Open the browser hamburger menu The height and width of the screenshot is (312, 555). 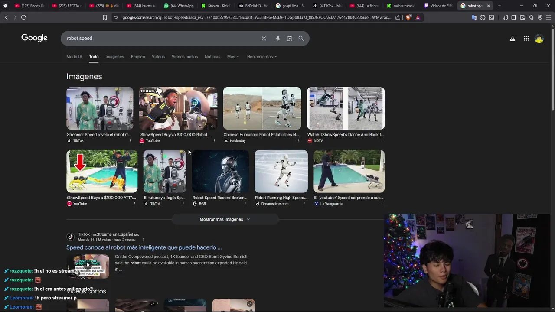(548, 17)
